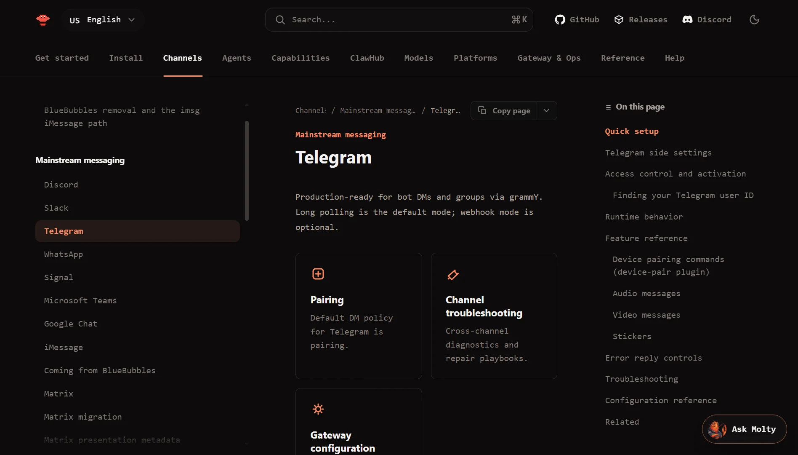Screen dimensions: 798x455
Task: Click the Channels breadcrumb link
Action: (x=311, y=111)
